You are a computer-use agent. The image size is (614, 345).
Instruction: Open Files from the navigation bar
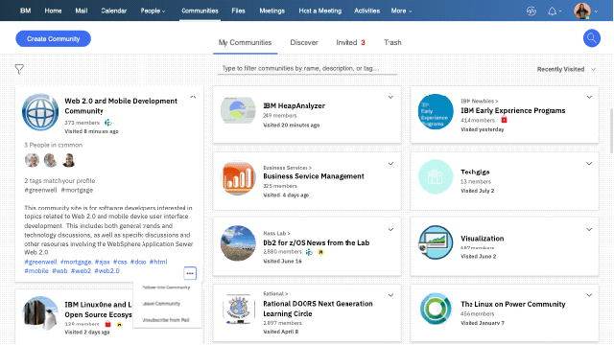238,11
